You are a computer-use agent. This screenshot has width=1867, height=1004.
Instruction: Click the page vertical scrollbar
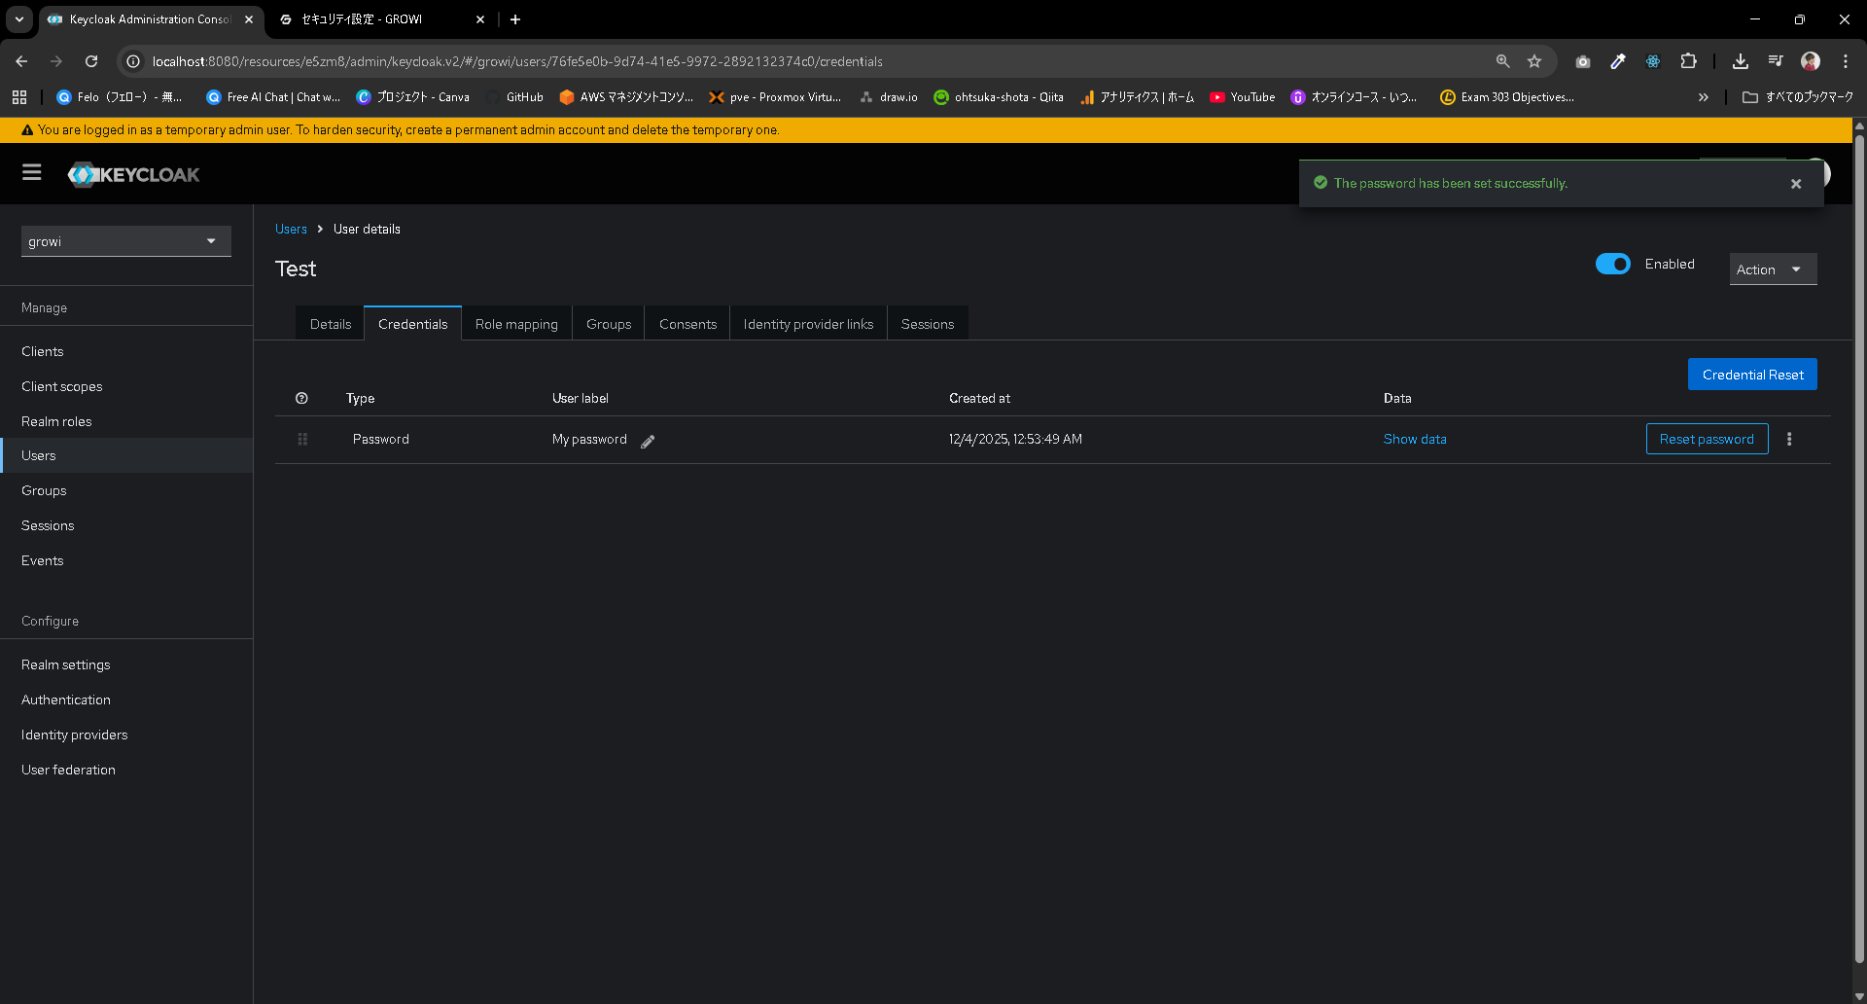[1859, 547]
